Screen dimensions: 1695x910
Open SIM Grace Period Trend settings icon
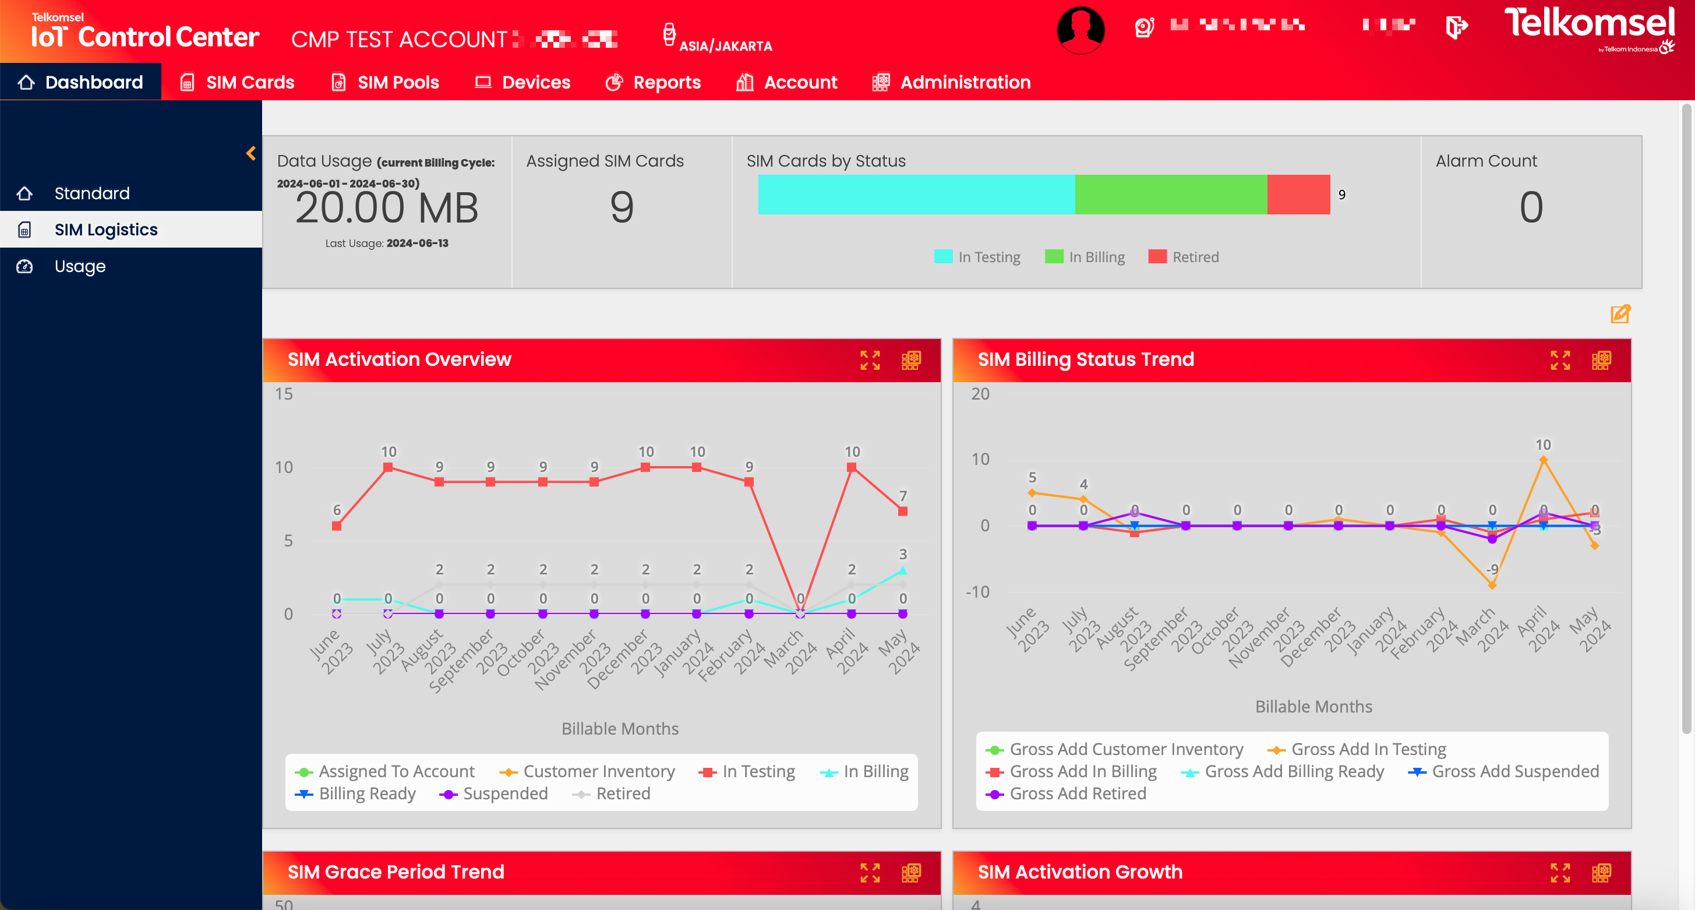coord(910,873)
